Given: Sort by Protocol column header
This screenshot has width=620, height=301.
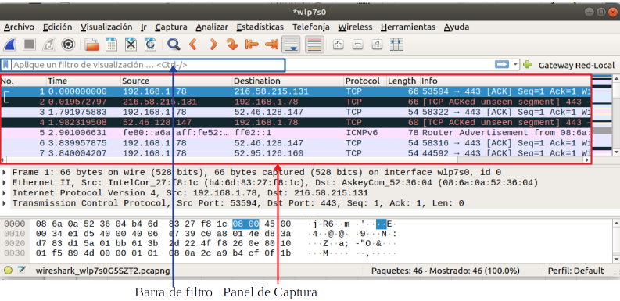Looking at the screenshot, I should (365, 81).
